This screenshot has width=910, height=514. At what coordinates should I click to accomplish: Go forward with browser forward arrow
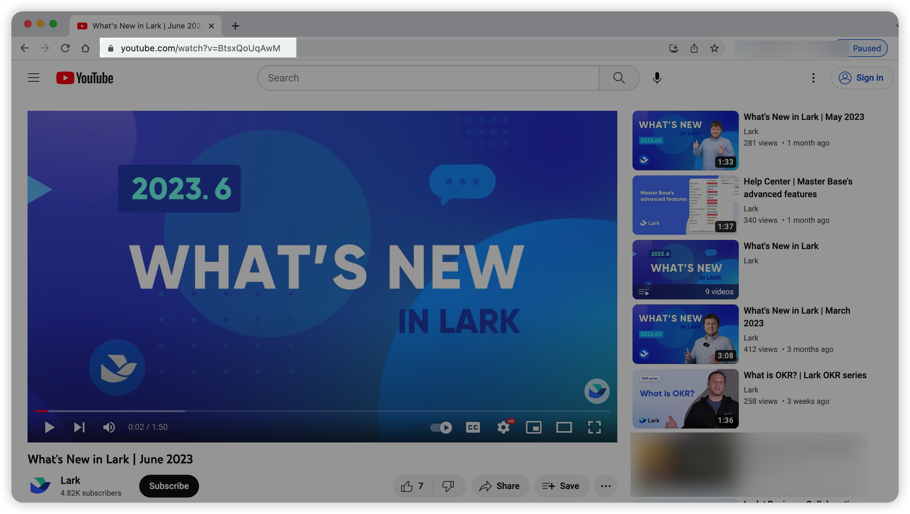[x=45, y=48]
